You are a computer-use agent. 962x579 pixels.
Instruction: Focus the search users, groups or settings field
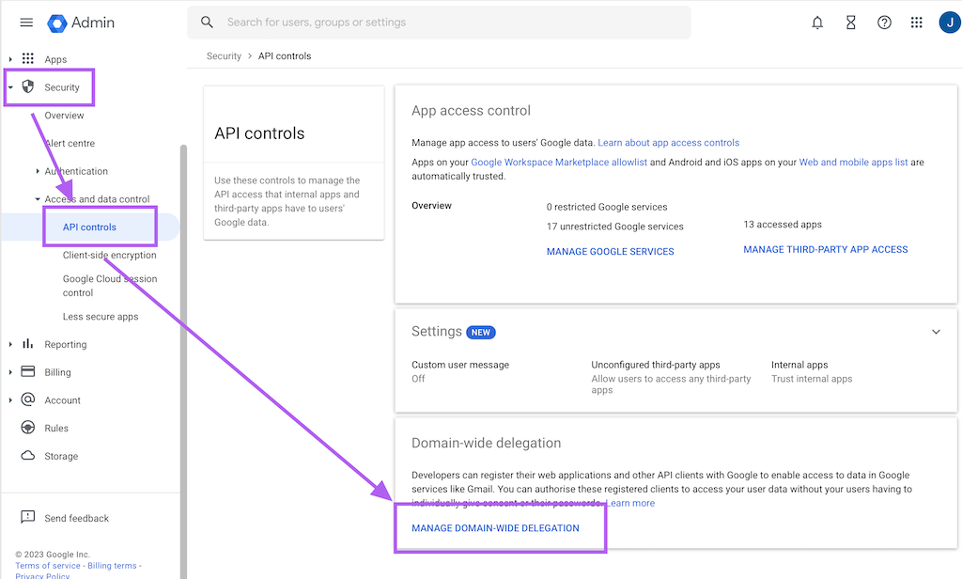[x=439, y=23]
